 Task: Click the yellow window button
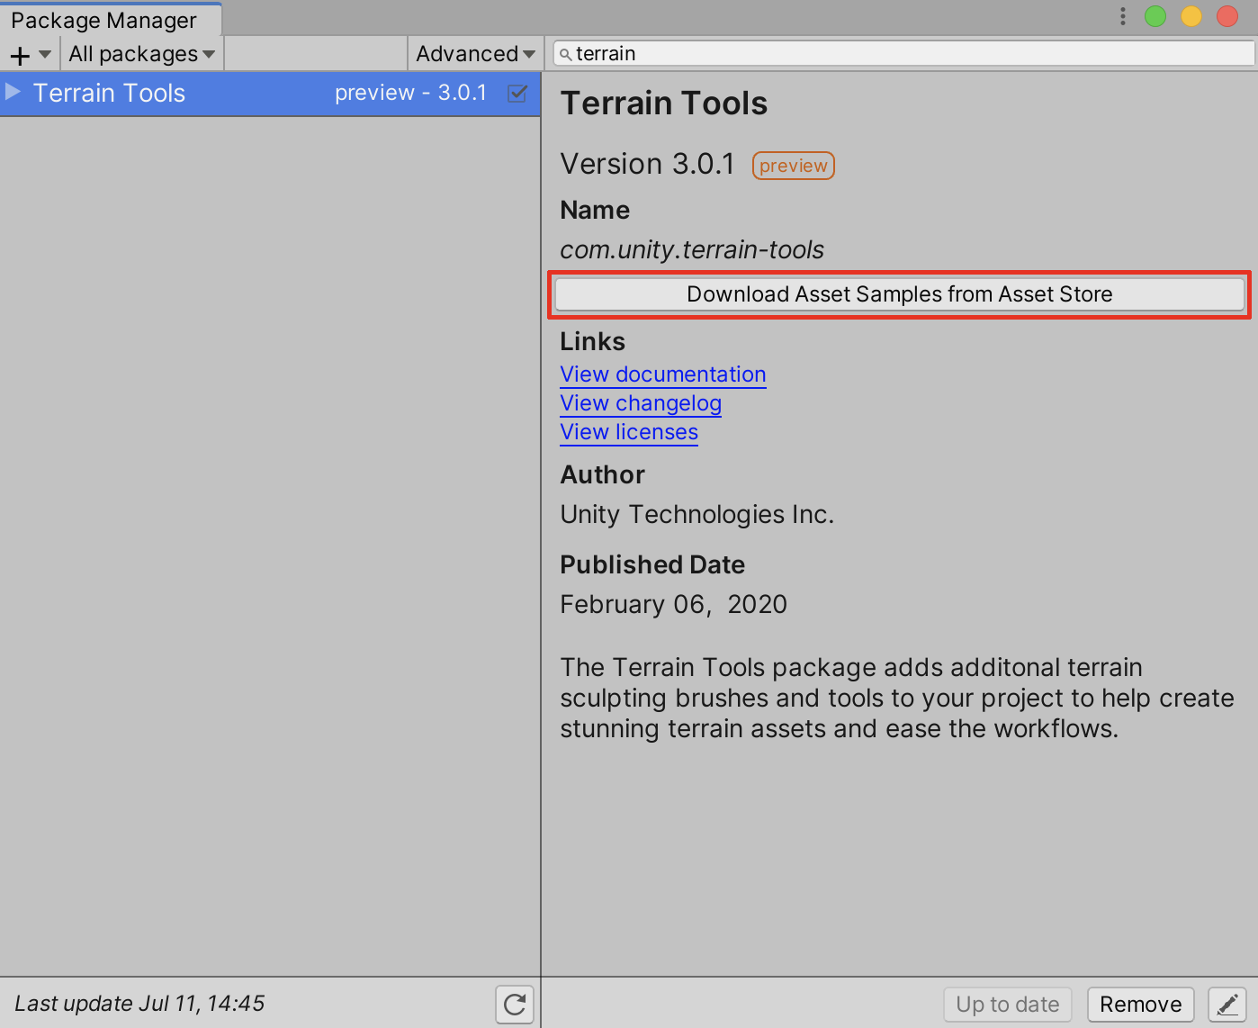[1191, 16]
